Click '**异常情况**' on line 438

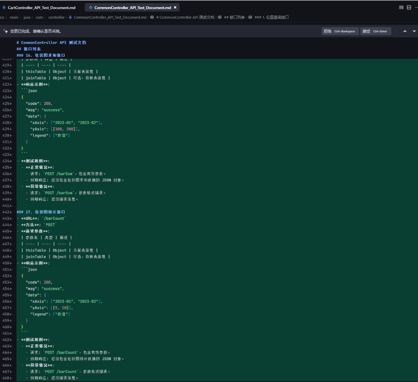[x=40, y=187]
